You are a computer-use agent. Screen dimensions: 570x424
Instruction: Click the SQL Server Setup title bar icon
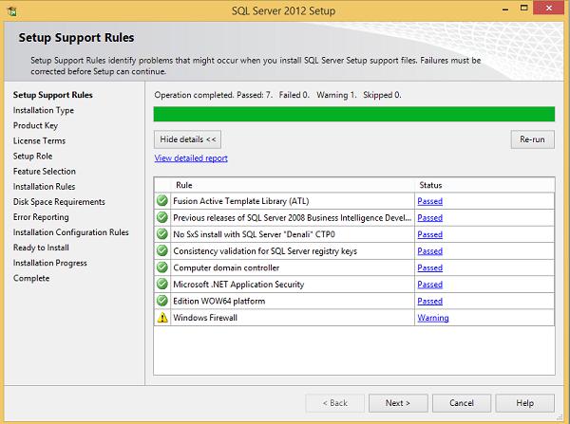click(x=12, y=11)
